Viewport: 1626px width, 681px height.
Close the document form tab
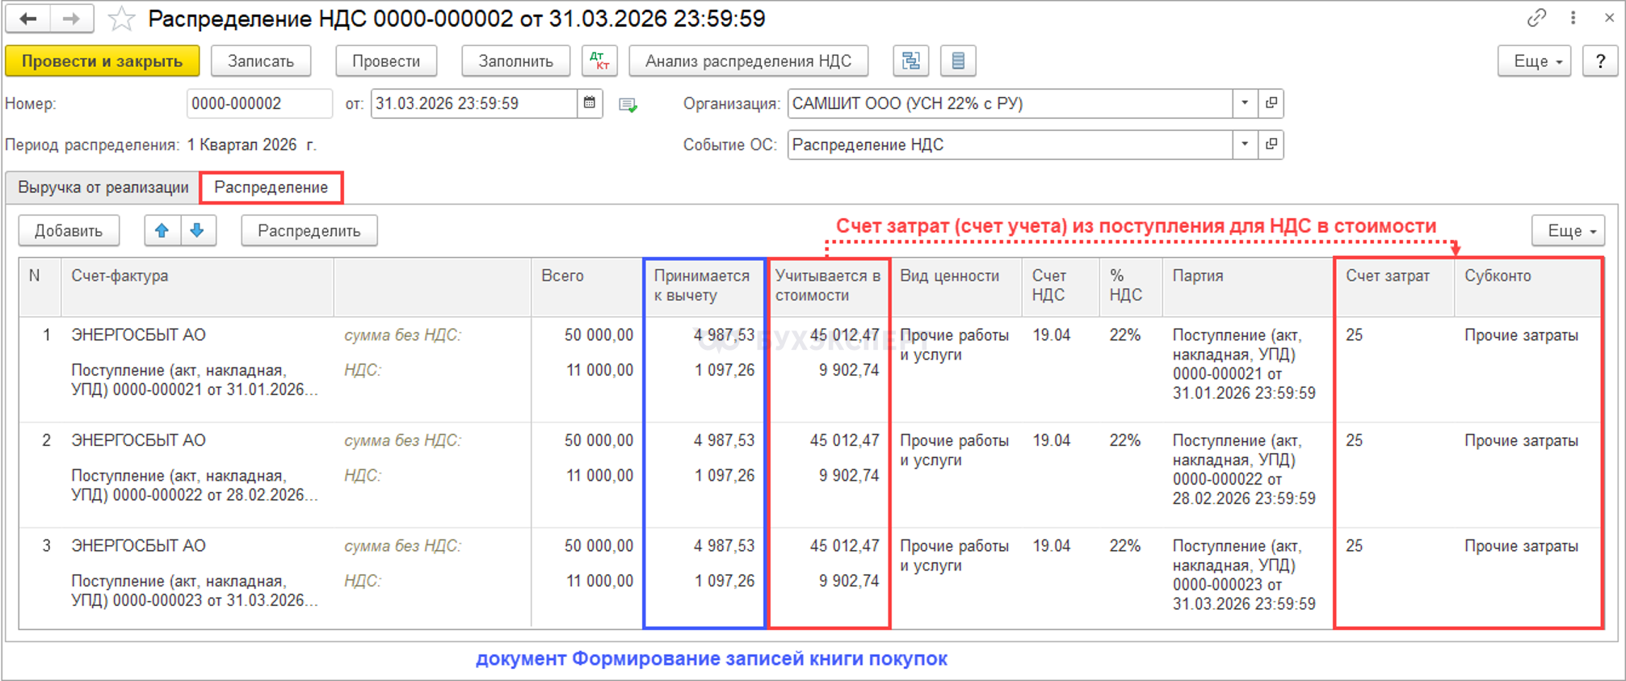[1609, 18]
